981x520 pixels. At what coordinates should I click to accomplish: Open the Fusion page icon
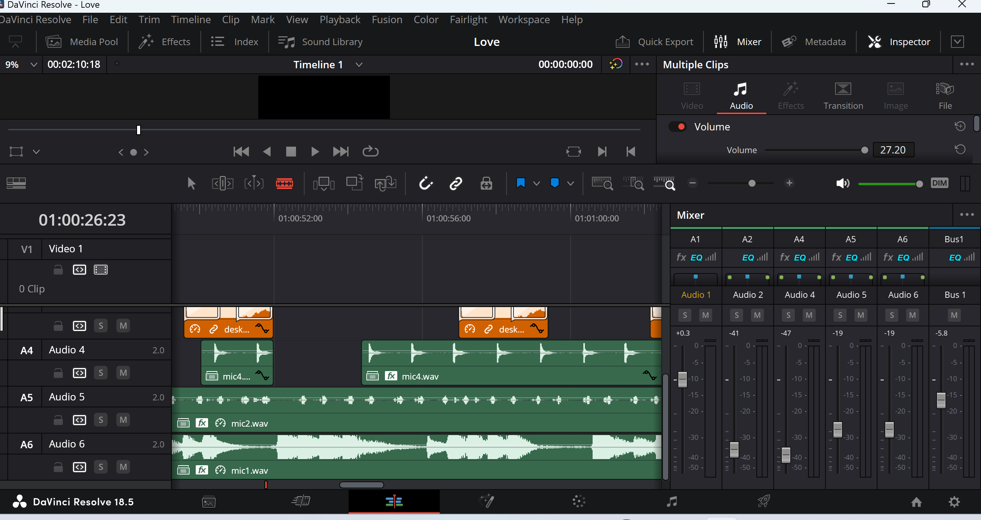[x=486, y=501]
